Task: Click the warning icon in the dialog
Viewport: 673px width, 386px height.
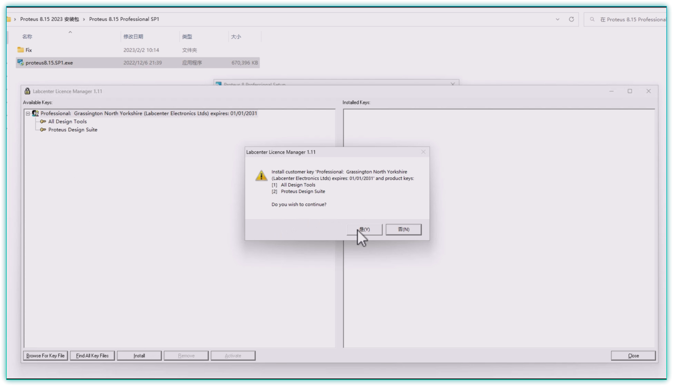Action: tap(261, 175)
